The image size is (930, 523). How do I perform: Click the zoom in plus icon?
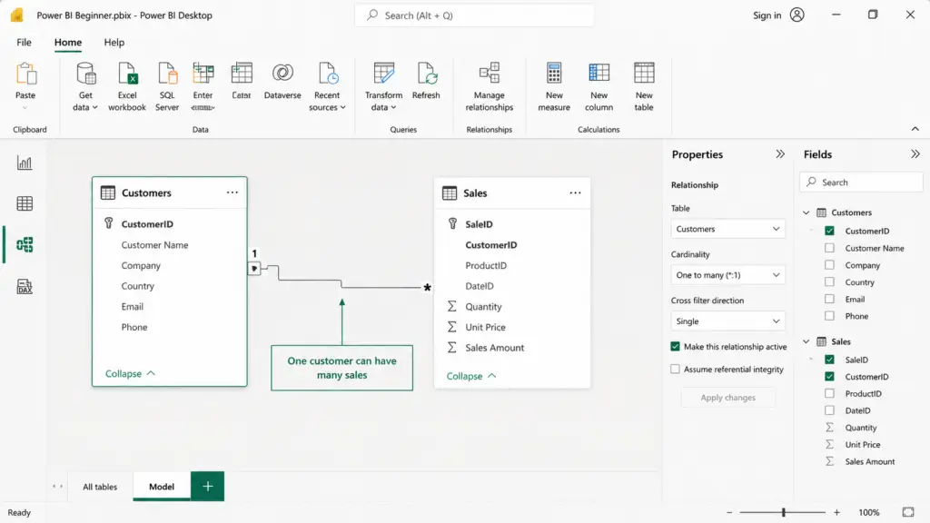click(x=836, y=512)
